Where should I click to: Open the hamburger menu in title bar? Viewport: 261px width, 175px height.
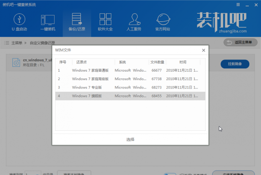(238, 5)
